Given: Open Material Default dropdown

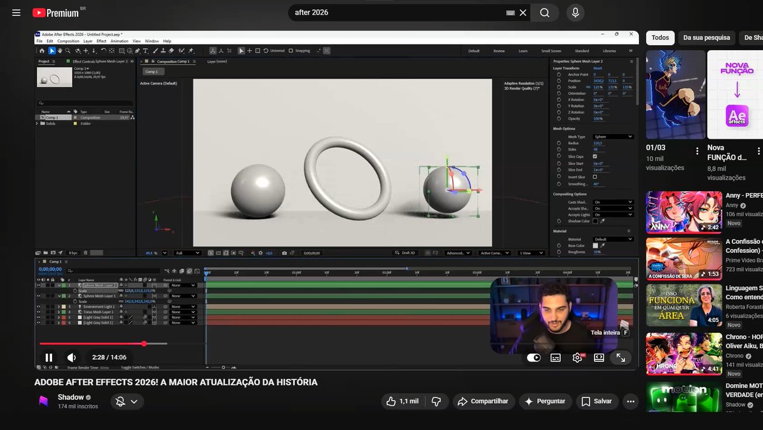Looking at the screenshot, I should (614, 239).
